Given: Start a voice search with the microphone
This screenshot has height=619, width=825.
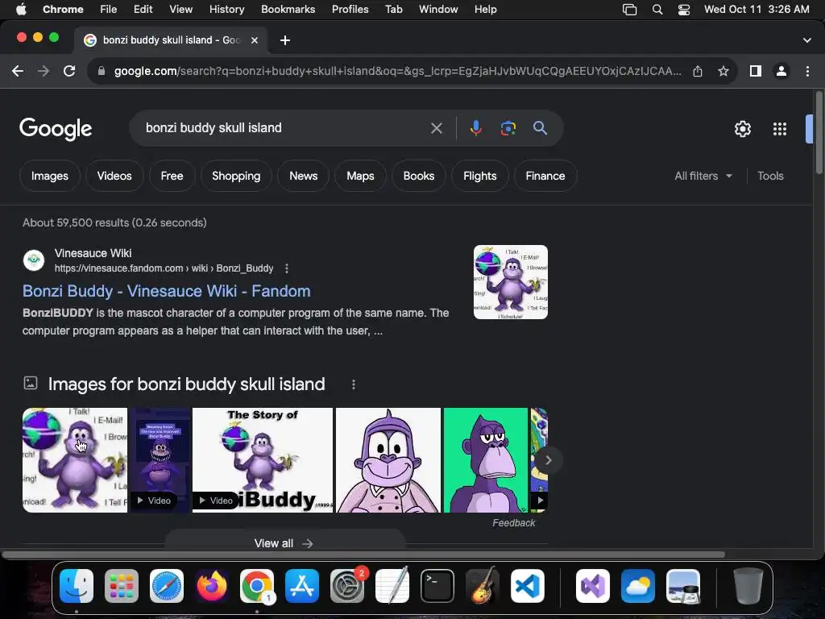Looking at the screenshot, I should [x=475, y=128].
